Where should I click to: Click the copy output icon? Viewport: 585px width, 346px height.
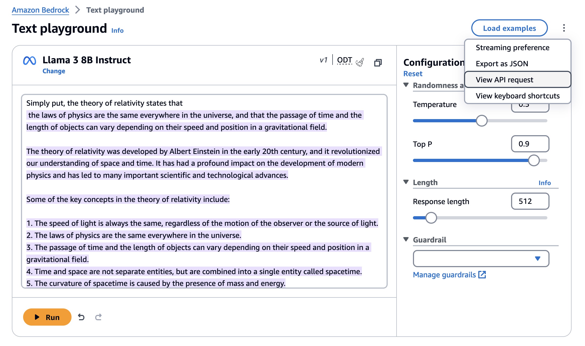pyautogui.click(x=378, y=63)
